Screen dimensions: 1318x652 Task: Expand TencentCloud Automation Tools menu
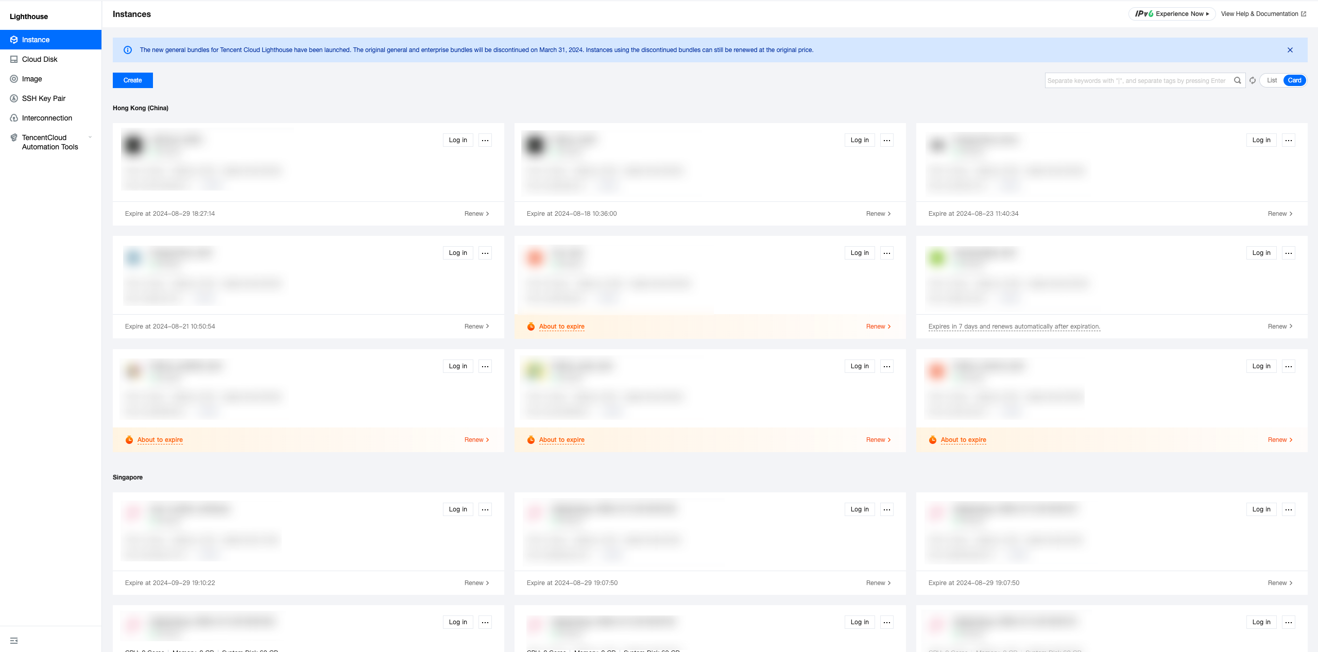[50, 142]
